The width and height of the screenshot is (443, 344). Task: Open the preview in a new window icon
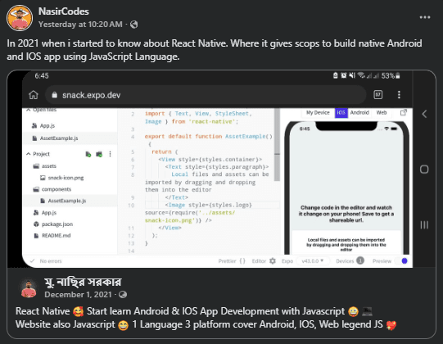tap(404, 112)
